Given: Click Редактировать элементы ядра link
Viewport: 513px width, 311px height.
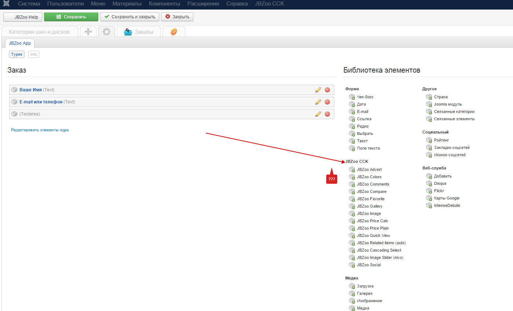Looking at the screenshot, I should [x=40, y=130].
